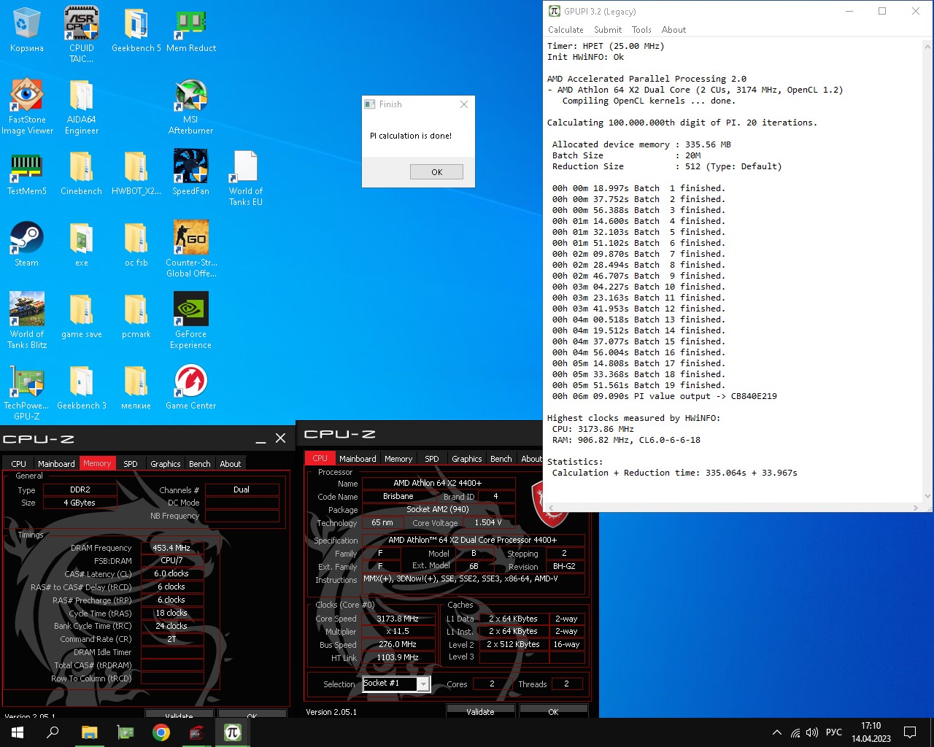Viewport: 934px width, 747px height.
Task: Click the Code Name value Brisbane
Action: (398, 496)
